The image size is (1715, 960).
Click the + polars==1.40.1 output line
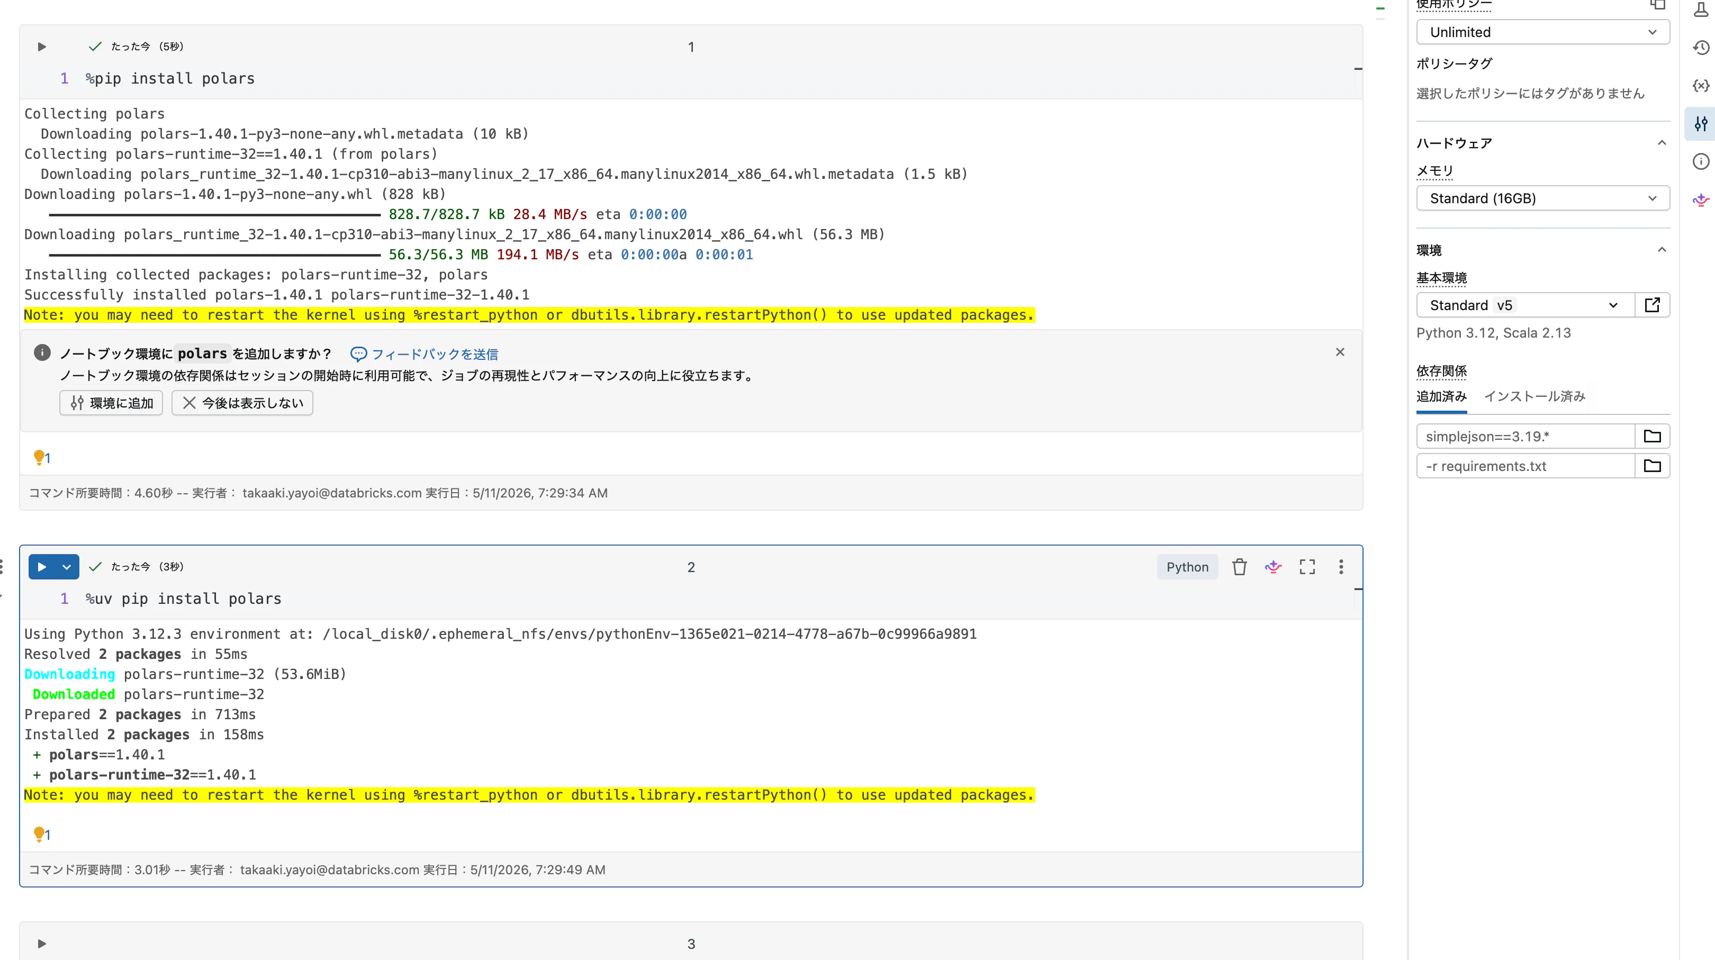click(98, 755)
